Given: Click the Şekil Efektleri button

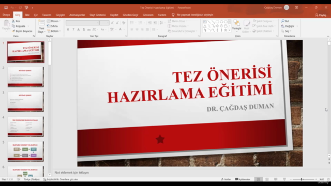Looking at the screenshot, I should pos(263,31).
